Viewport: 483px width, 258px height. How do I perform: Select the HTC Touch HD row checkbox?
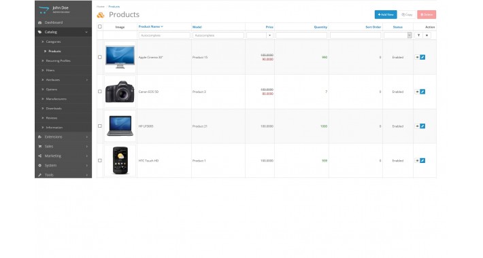100,160
